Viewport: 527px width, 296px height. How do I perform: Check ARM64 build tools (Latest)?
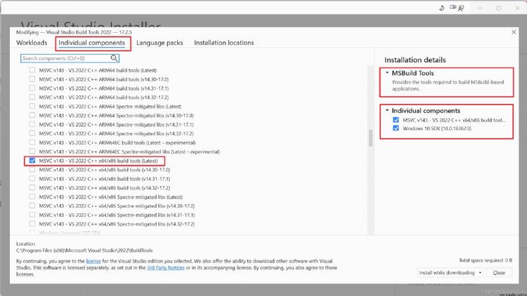(x=32, y=70)
